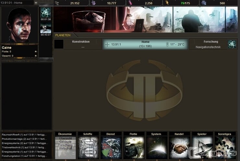This screenshot has width=240, height=161.
Task: Click the 11° - 29°C temperature value
Action: pos(177,44)
